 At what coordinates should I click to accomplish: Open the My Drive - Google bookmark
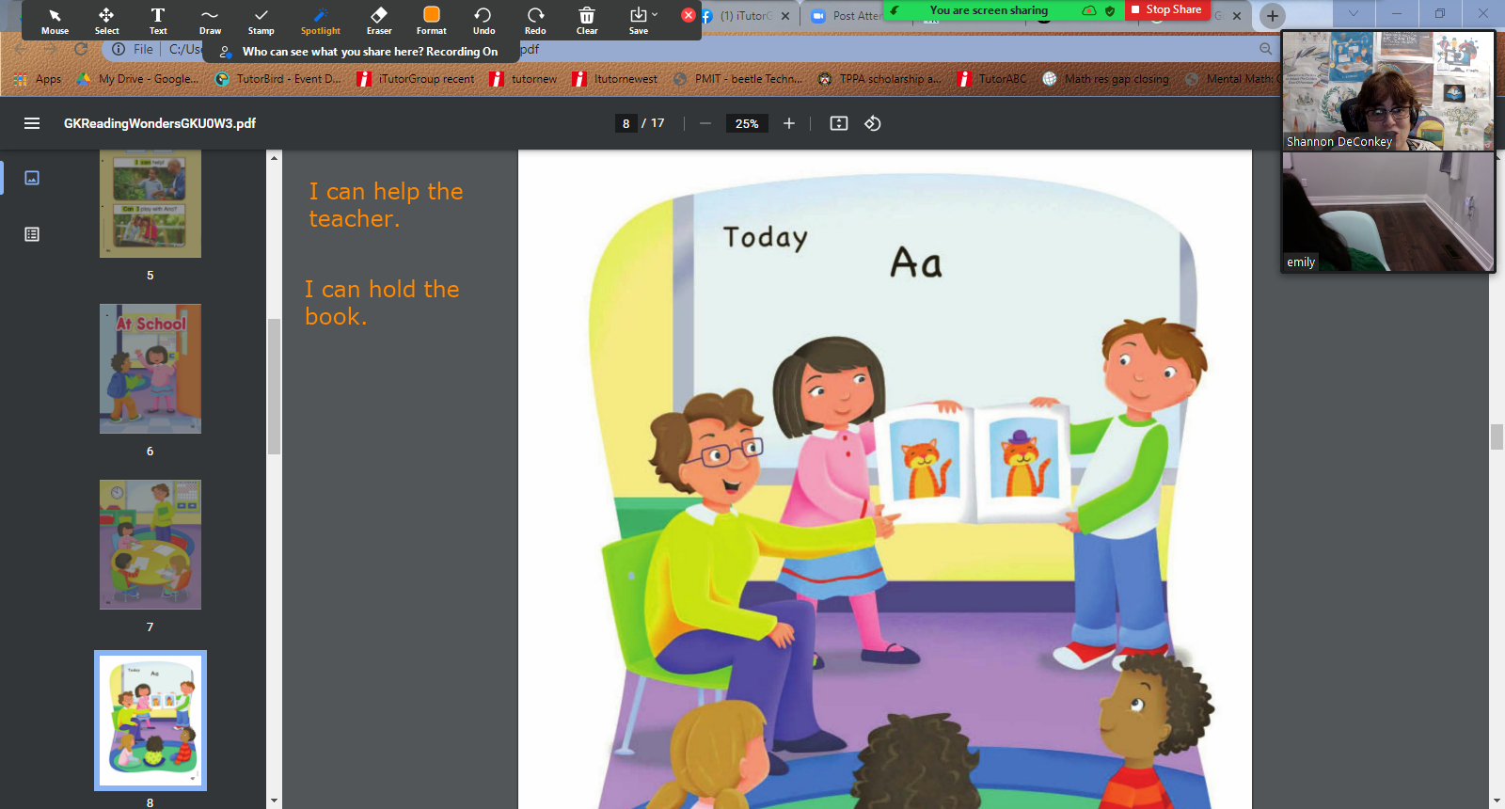coord(138,79)
